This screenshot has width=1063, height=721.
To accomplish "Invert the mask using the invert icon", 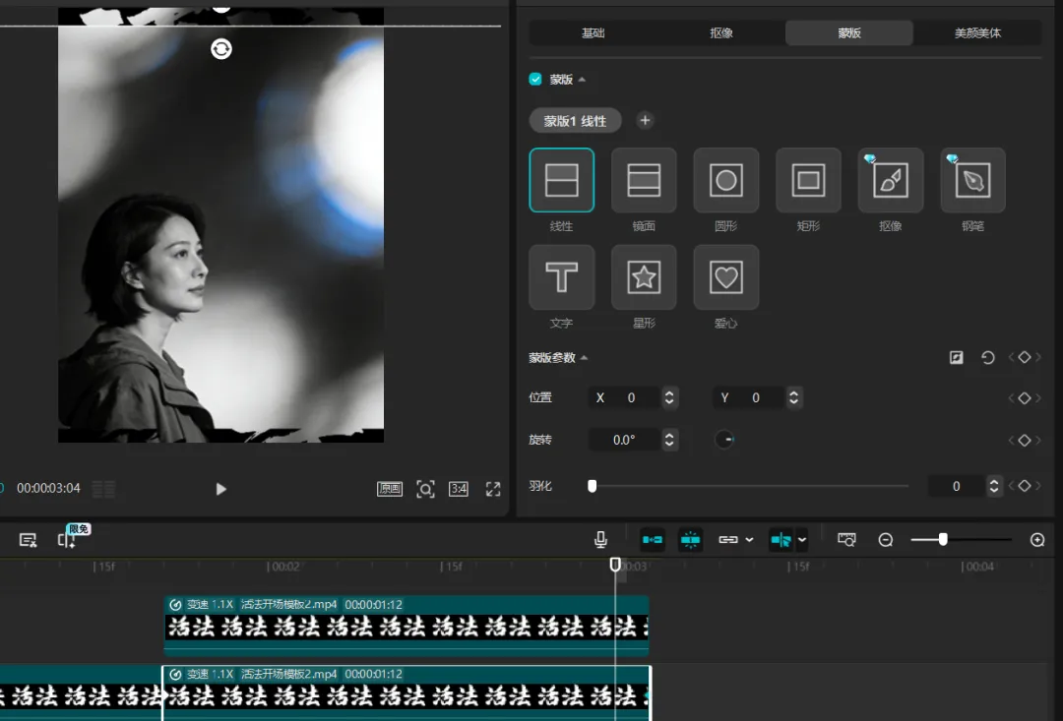I will [956, 358].
